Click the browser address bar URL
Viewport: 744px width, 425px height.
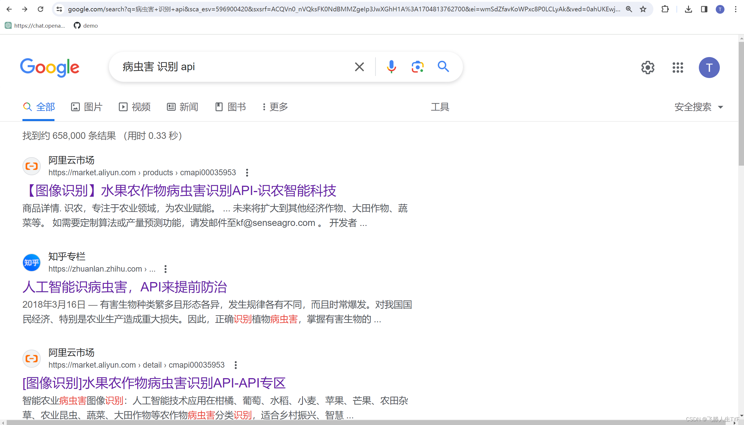[x=344, y=9]
